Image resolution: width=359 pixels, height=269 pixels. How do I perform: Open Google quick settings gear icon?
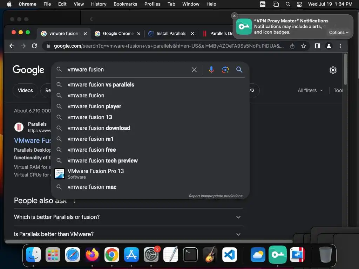point(333,70)
